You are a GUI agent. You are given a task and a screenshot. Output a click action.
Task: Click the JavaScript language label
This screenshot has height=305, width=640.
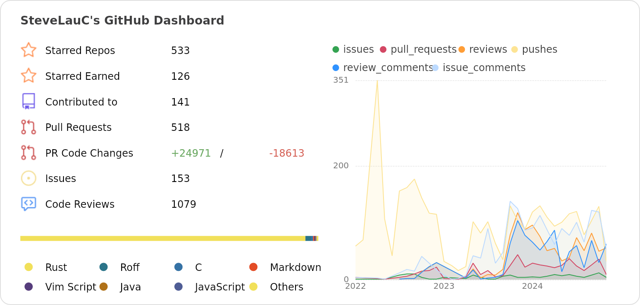coord(220,287)
